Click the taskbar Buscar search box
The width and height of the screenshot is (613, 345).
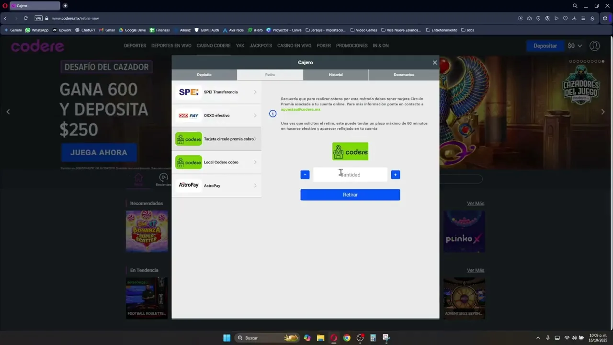point(268,338)
